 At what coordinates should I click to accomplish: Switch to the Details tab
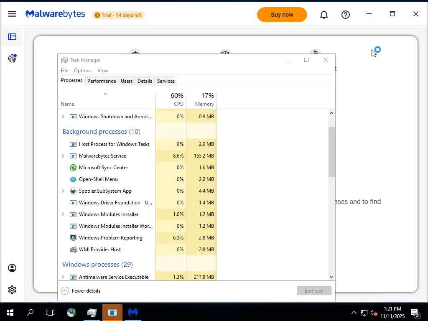[x=145, y=81]
